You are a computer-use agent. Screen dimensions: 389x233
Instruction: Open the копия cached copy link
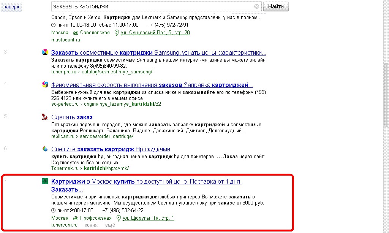pyautogui.click(x=91, y=225)
